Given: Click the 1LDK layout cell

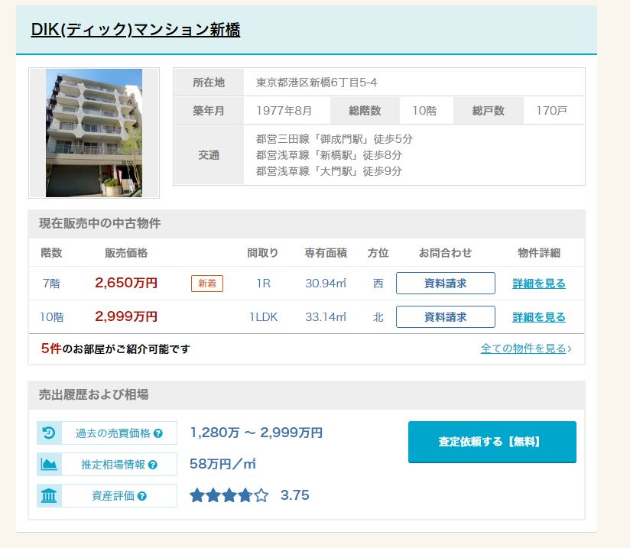Looking at the screenshot, I should (264, 317).
